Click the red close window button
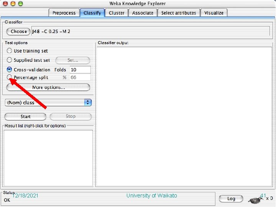The width and height of the screenshot is (276, 207). [5, 3]
